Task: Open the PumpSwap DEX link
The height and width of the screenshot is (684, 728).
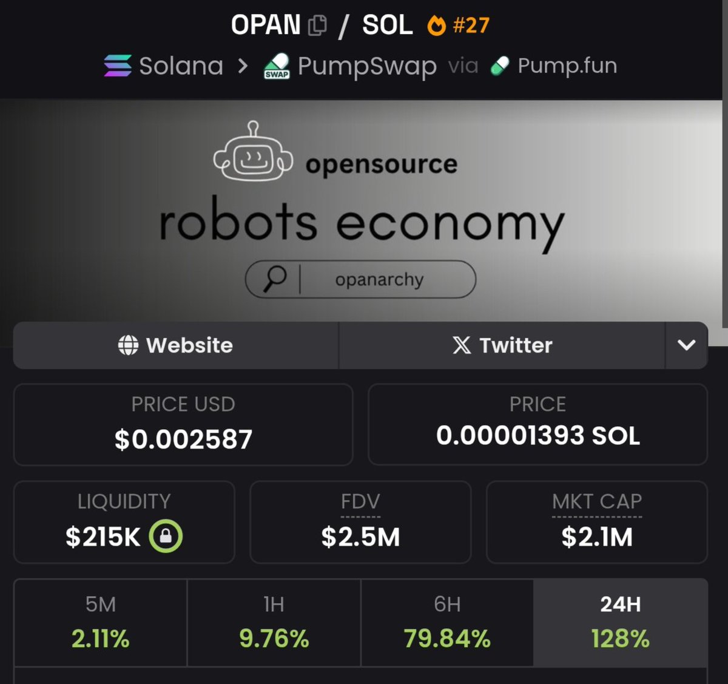Action: pyautogui.click(x=366, y=66)
